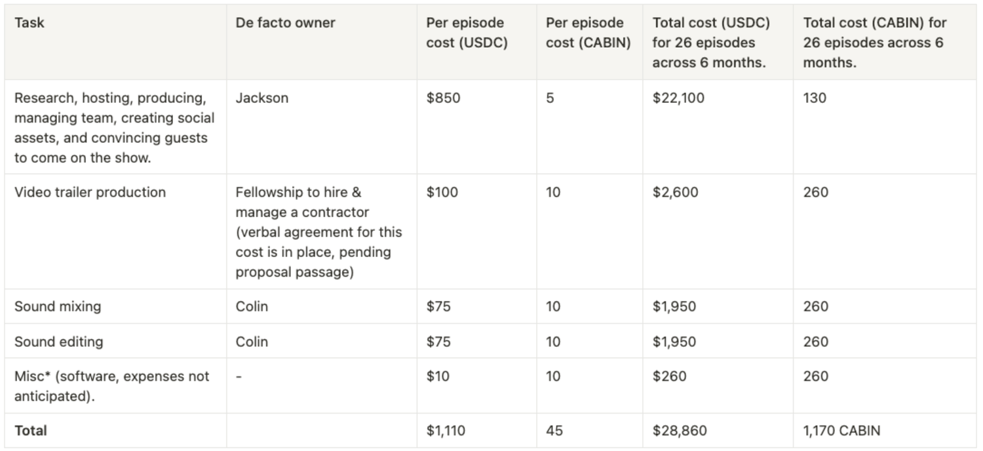Select the "Sound mixing" task cell

point(58,307)
